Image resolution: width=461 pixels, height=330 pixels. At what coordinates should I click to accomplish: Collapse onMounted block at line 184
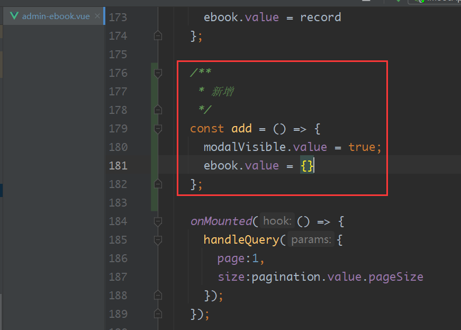[x=158, y=221]
